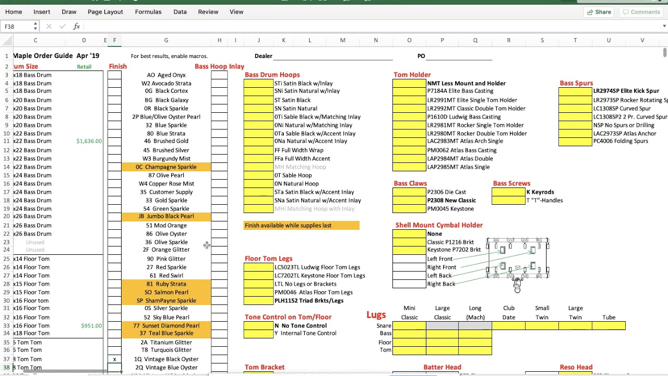Click the 'JB Jumbo Black Pearl' finish cell

pyautogui.click(x=166, y=216)
